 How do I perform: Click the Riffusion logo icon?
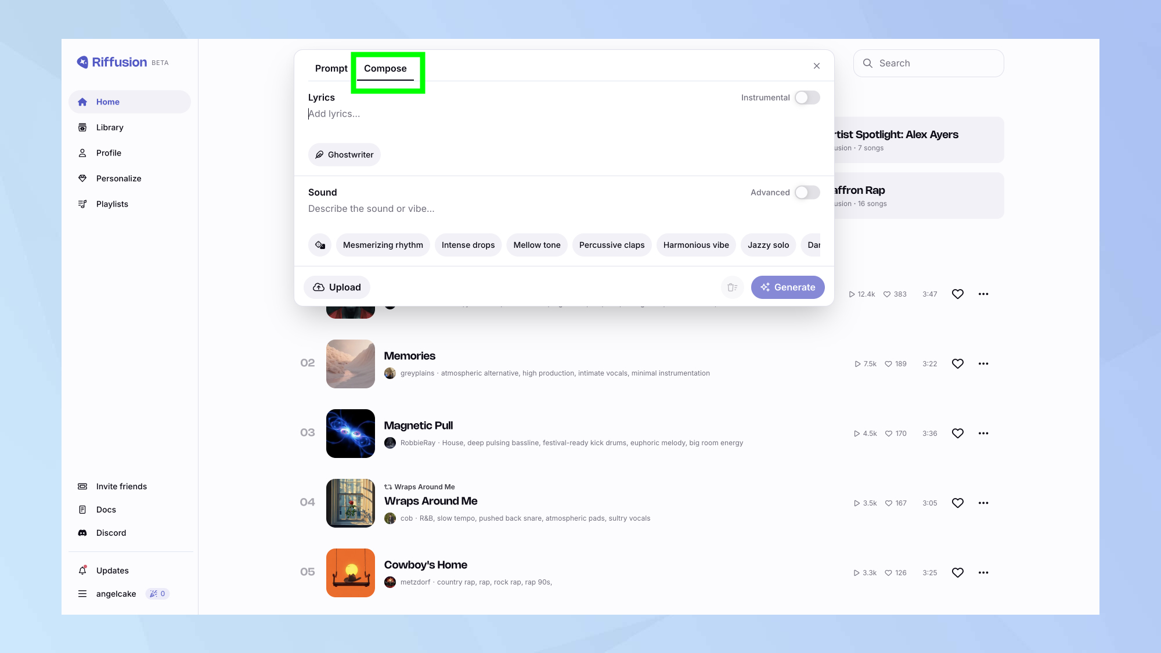pyautogui.click(x=82, y=62)
